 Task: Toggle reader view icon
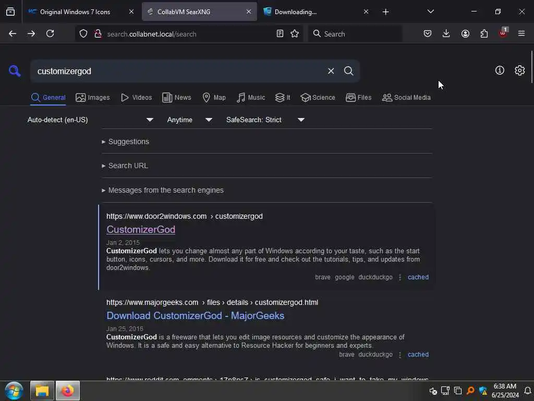280,33
